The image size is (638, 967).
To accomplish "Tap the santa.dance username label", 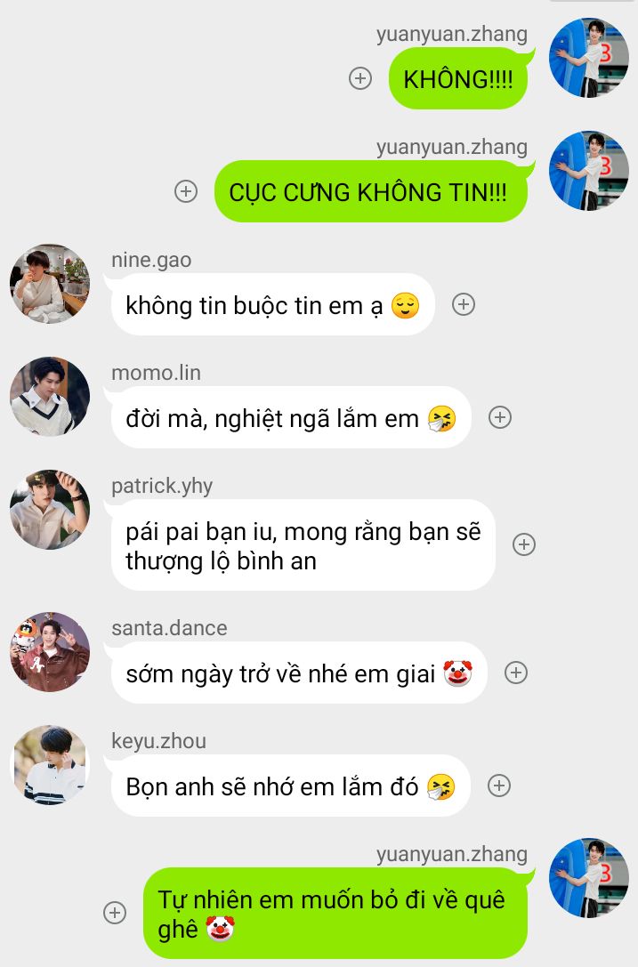I will [x=169, y=628].
